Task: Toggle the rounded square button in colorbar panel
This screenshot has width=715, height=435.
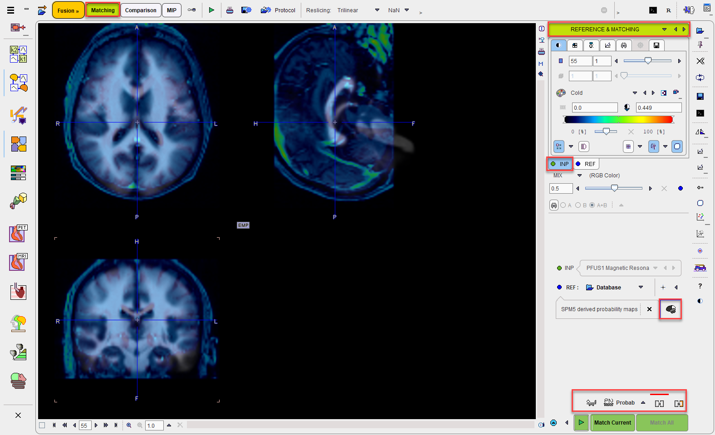Action: [677, 146]
